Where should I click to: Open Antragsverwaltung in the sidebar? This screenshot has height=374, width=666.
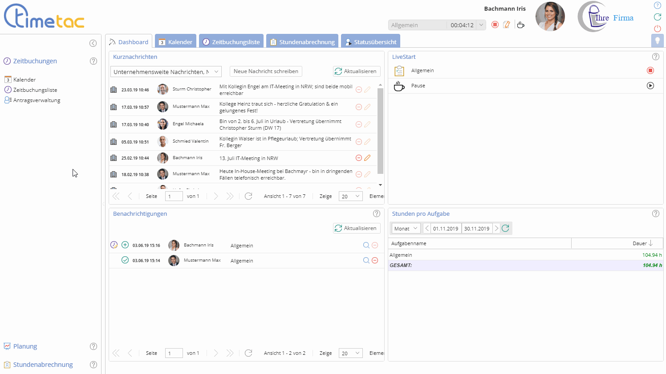[x=37, y=100]
